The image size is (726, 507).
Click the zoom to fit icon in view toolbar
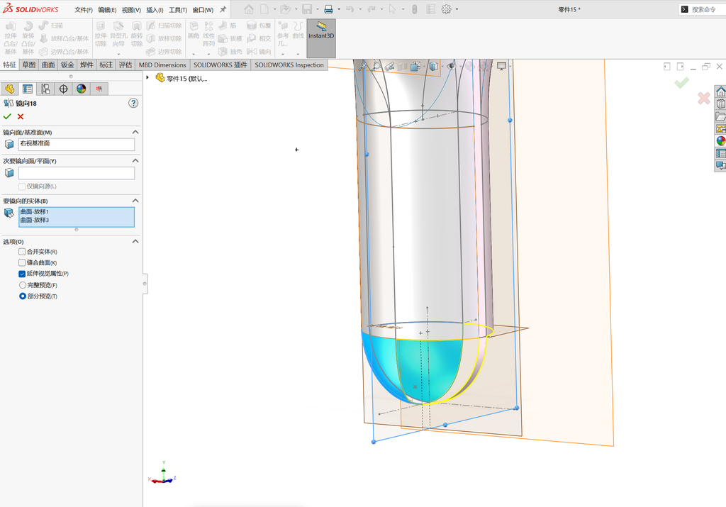tap(364, 67)
